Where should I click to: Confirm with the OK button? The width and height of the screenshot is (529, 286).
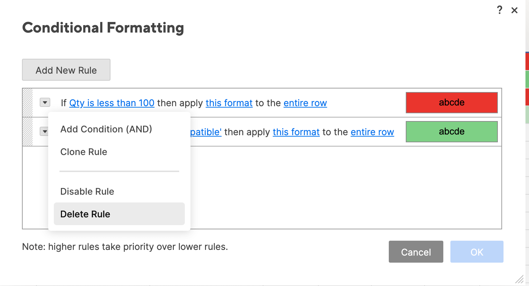(x=477, y=252)
